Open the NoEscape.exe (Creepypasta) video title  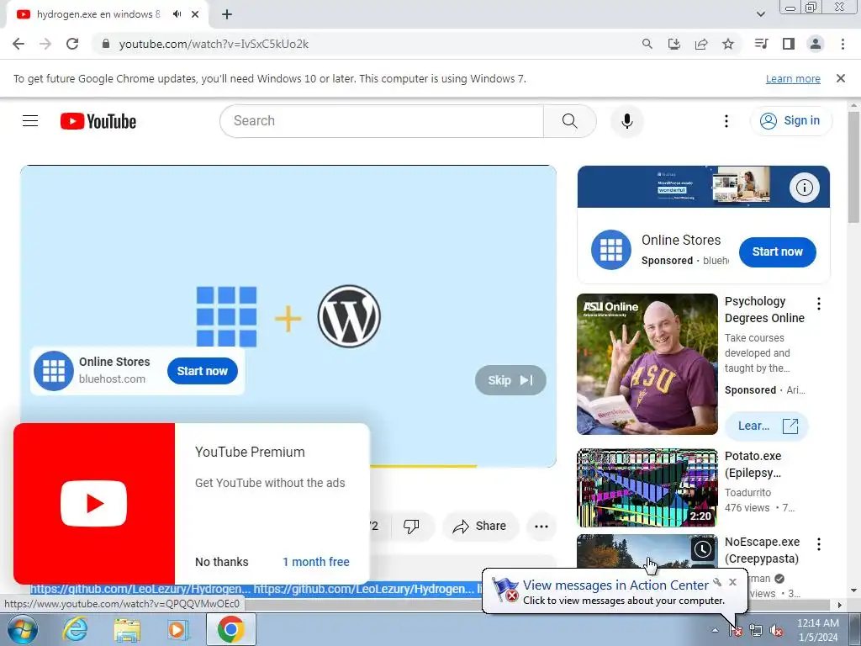point(762,550)
